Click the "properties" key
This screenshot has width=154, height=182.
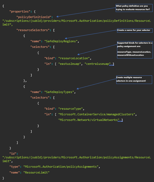pos(20,11)
